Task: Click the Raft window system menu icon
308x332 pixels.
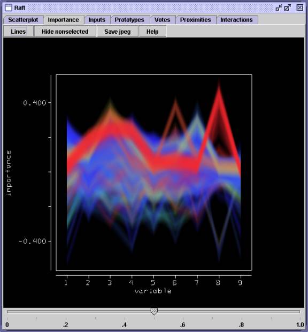Action: tap(9, 7)
